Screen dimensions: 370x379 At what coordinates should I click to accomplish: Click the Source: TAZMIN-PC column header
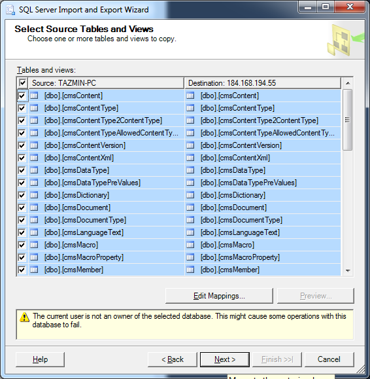[x=106, y=83]
